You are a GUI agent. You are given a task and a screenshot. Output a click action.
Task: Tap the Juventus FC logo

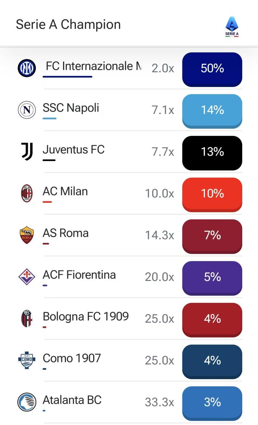[27, 152]
